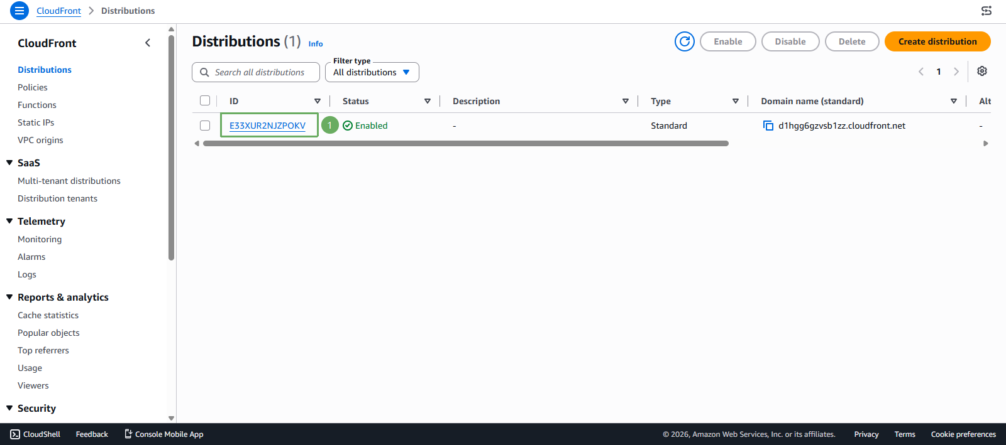Open VPC origins in sidebar
This screenshot has height=445, width=1006.
(x=40, y=140)
